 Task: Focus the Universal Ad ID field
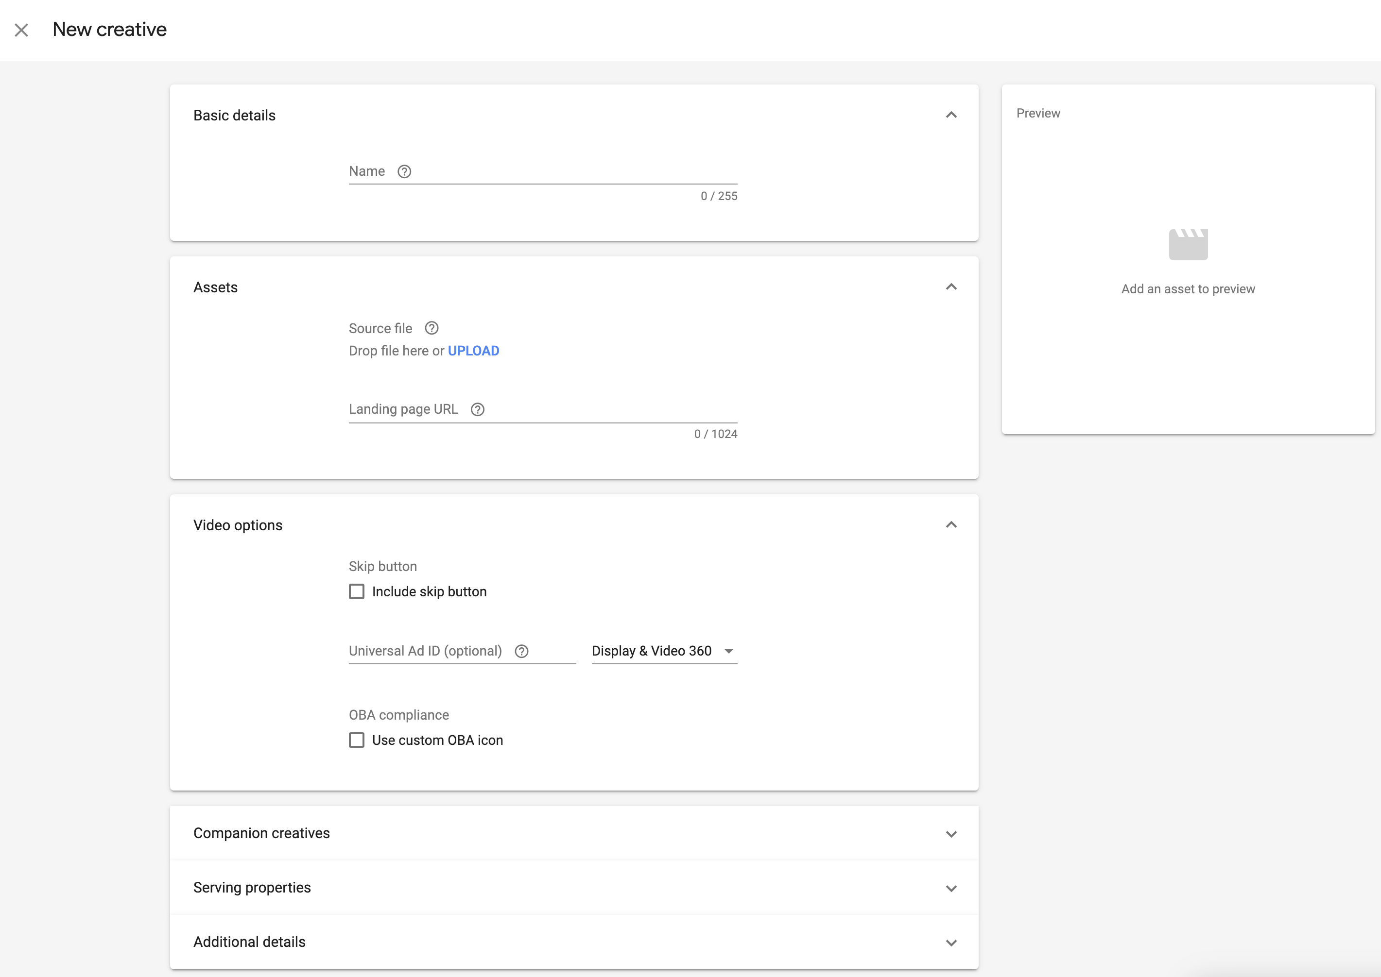pyautogui.click(x=462, y=652)
